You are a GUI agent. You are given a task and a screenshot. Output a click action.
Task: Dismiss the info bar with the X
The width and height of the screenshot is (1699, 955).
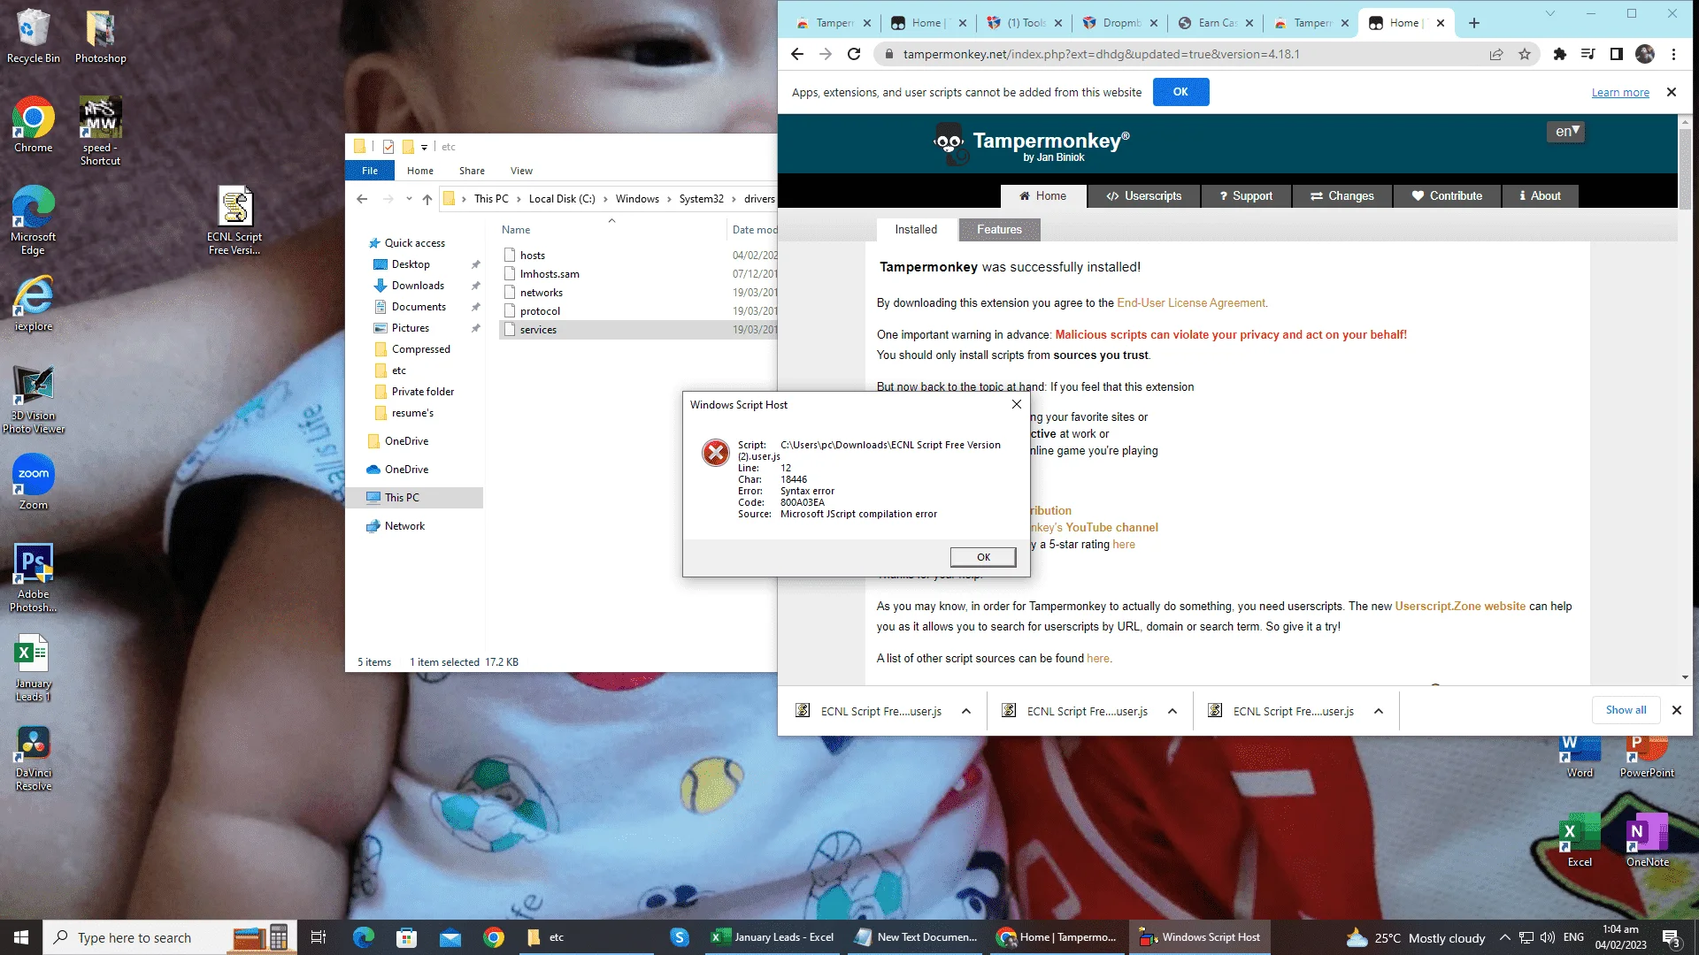(1671, 92)
